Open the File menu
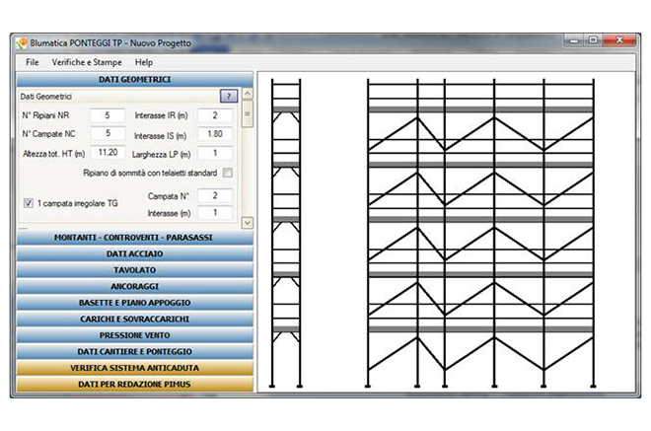 [32, 62]
